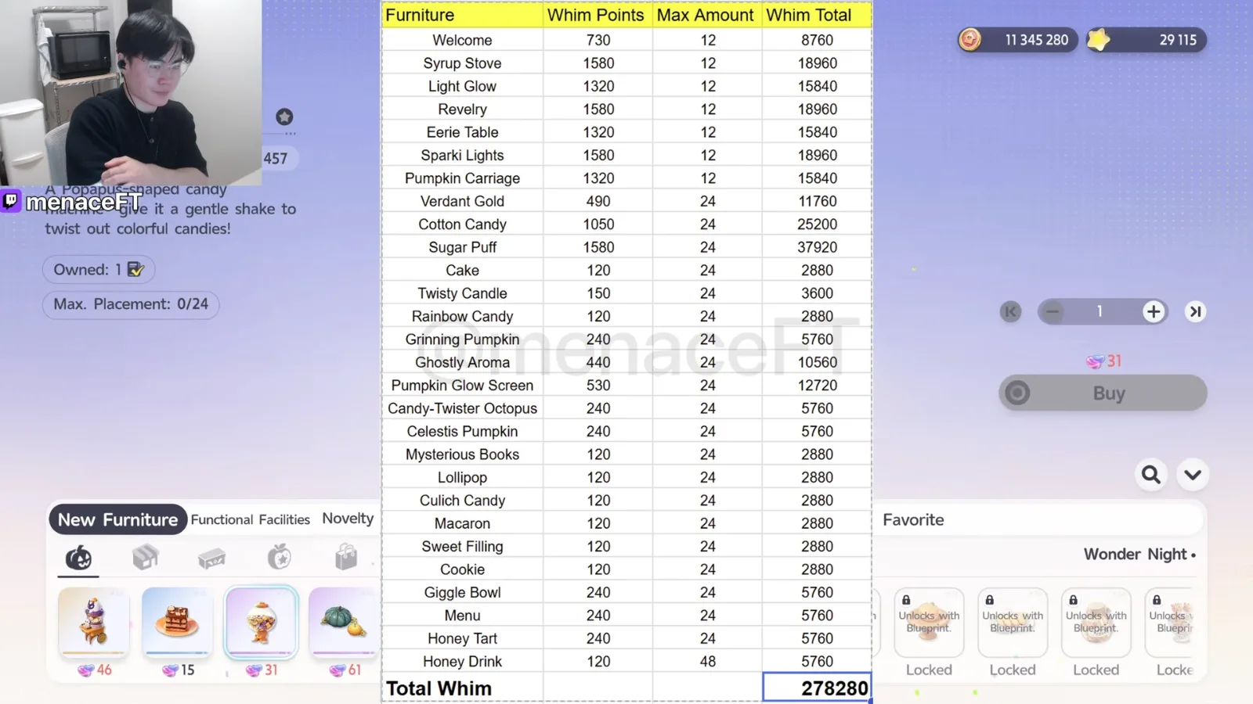The width and height of the screenshot is (1253, 704).
Task: Click the Furniture column header
Action: pos(462,15)
